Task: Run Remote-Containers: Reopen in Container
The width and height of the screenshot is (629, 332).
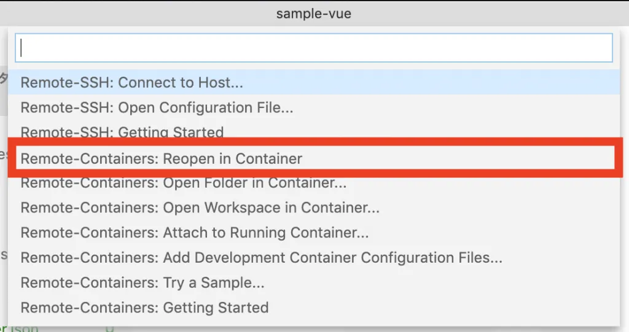Action: (161, 158)
